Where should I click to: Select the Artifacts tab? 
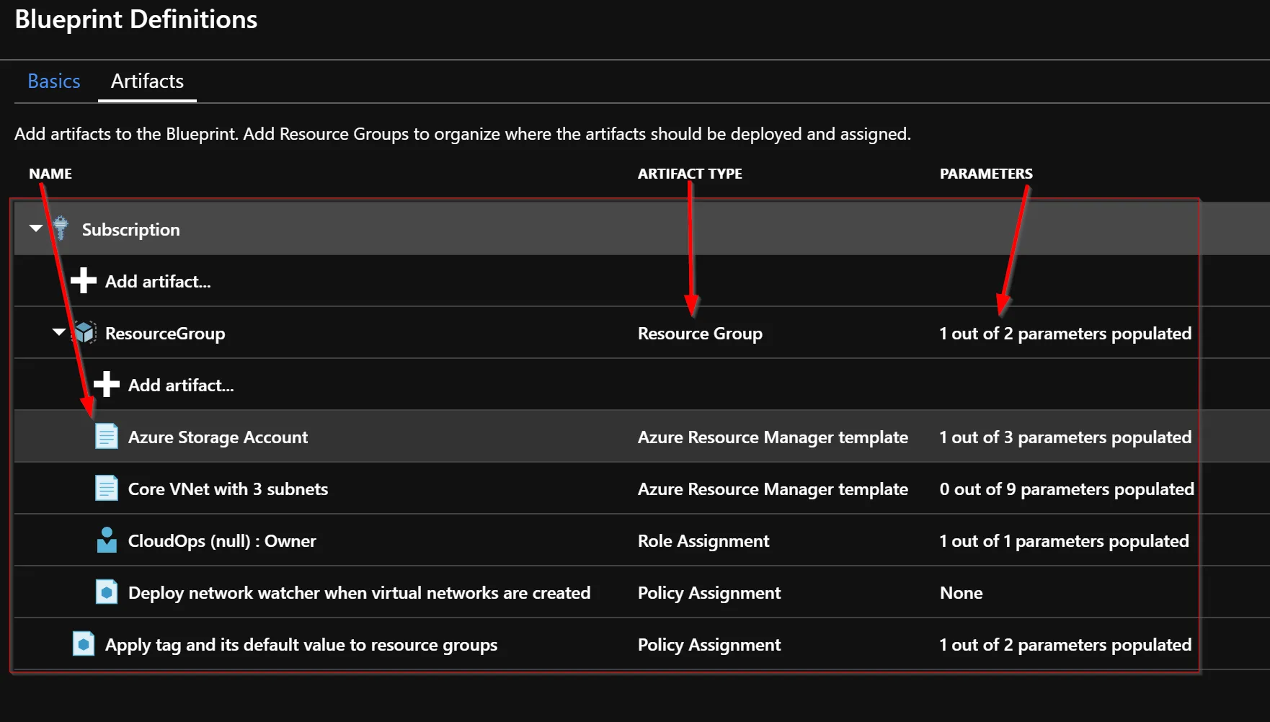[147, 81]
